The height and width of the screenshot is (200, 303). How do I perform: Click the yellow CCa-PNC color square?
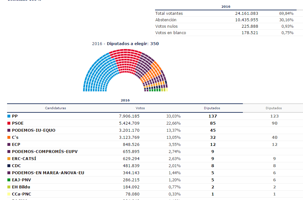(9, 194)
